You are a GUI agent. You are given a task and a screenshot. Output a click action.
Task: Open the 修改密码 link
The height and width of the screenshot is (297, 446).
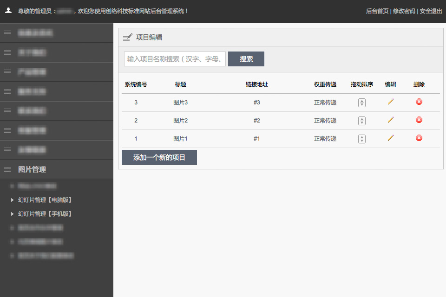(x=404, y=11)
